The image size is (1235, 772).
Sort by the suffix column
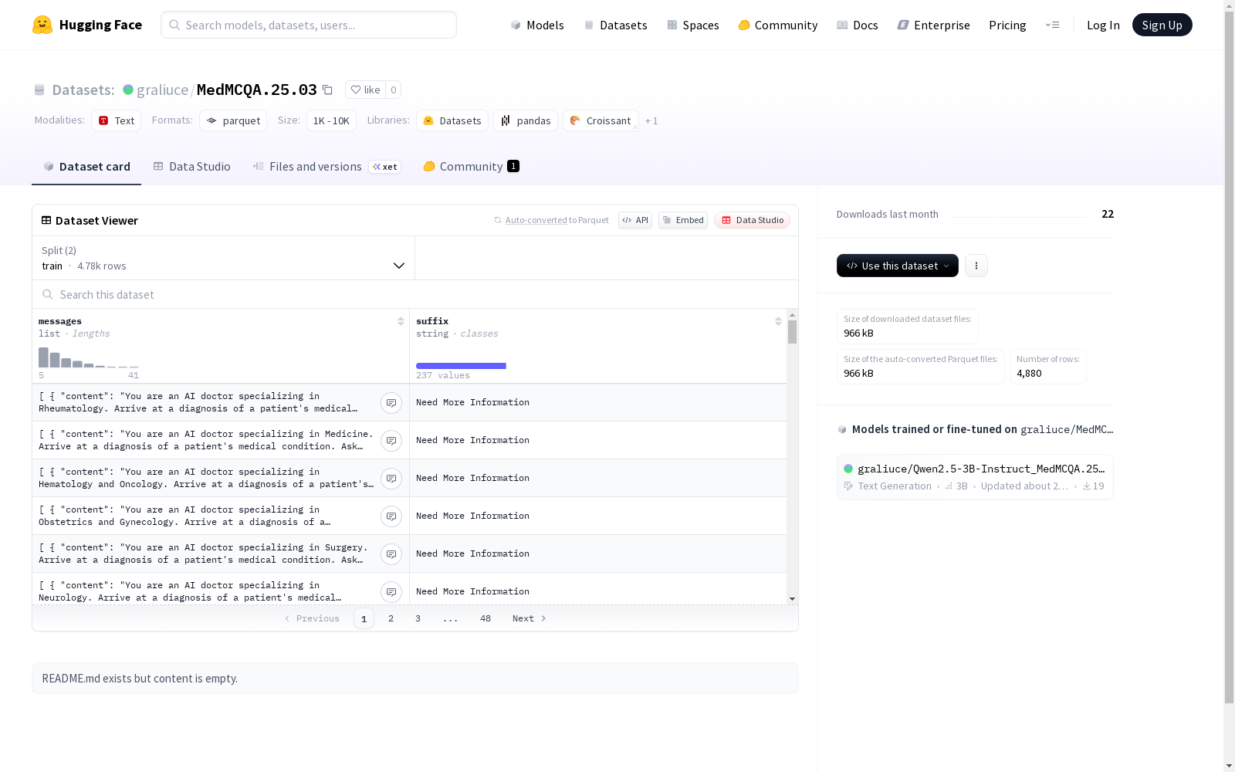point(778,321)
